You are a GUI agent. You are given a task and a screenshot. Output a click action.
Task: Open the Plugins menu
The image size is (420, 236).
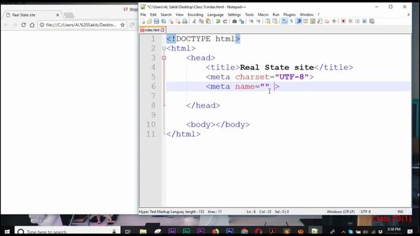click(289, 14)
